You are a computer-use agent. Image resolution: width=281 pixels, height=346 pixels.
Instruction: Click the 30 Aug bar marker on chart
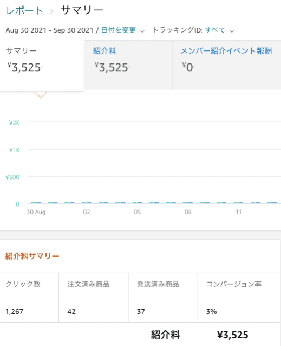tap(36, 202)
